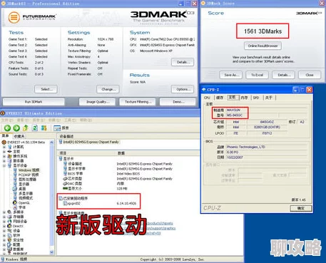Switch to 内存 tab in CPU-Z
326x263 pixels.
(244, 98)
